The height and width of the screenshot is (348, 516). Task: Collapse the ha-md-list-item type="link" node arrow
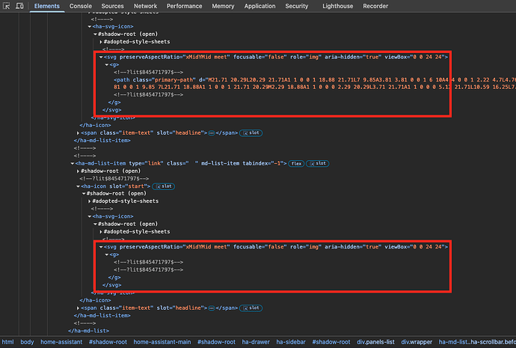(x=73, y=163)
